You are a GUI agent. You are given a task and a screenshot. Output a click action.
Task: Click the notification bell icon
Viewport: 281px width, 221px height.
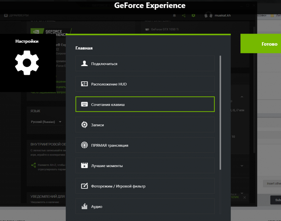click(x=174, y=15)
